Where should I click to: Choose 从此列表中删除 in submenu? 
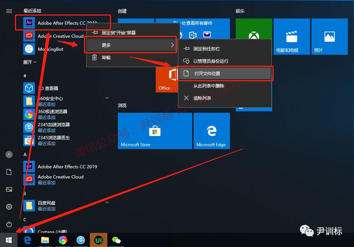[225, 86]
